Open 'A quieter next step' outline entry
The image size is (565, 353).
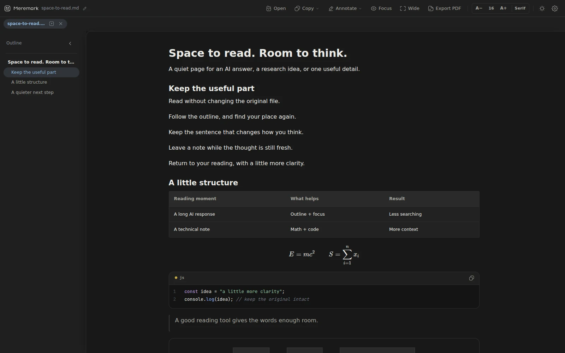[x=41, y=92]
